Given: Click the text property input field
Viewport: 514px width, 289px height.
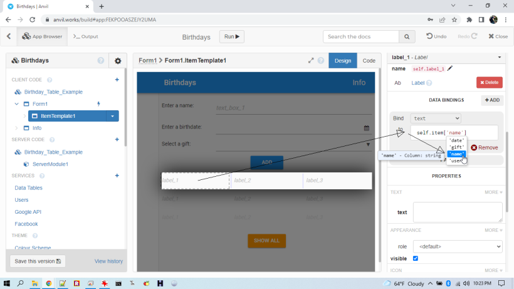Looking at the screenshot, I should point(457,212).
